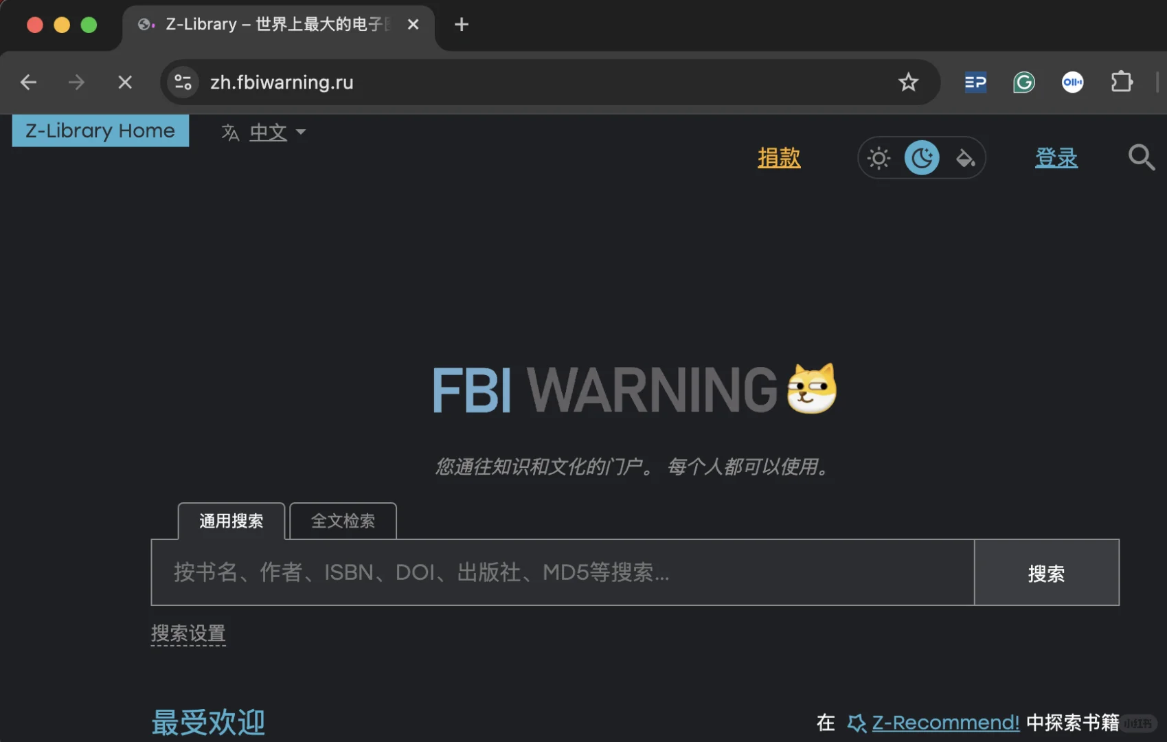The image size is (1167, 742).
Task: Open the 捐款 donation link
Action: point(779,157)
